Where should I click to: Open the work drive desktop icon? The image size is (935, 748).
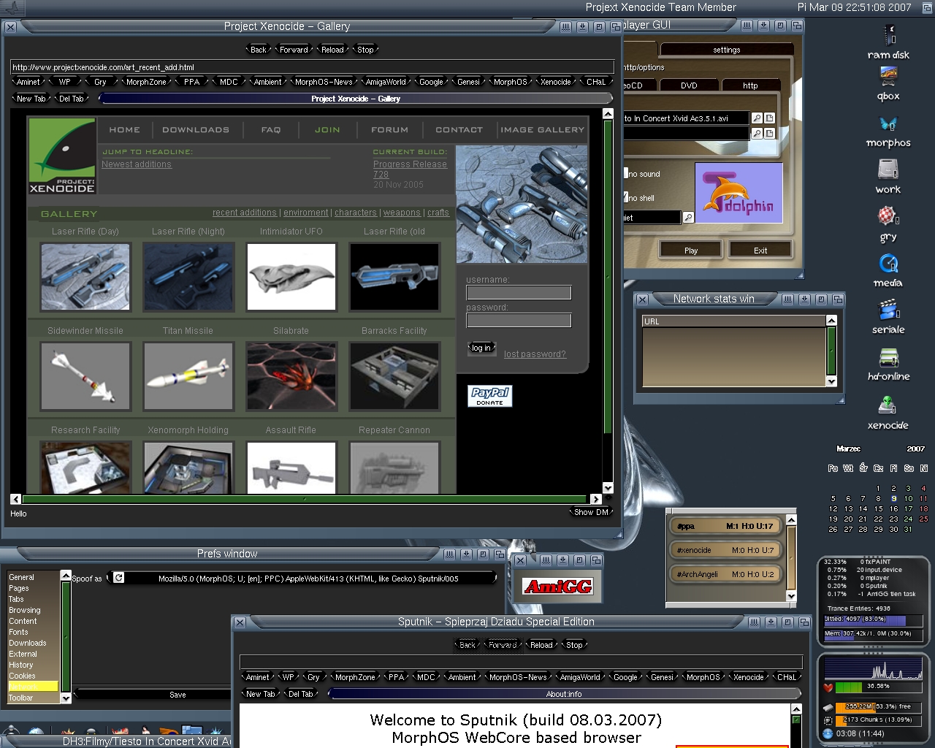point(888,177)
